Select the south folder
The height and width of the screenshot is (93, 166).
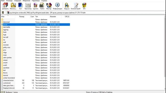[5, 65]
